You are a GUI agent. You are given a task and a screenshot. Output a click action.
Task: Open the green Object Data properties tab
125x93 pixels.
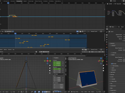tap(107, 59)
